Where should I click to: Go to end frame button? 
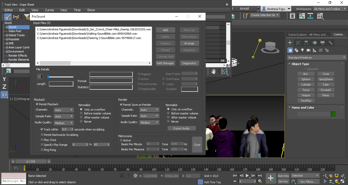point(260,176)
